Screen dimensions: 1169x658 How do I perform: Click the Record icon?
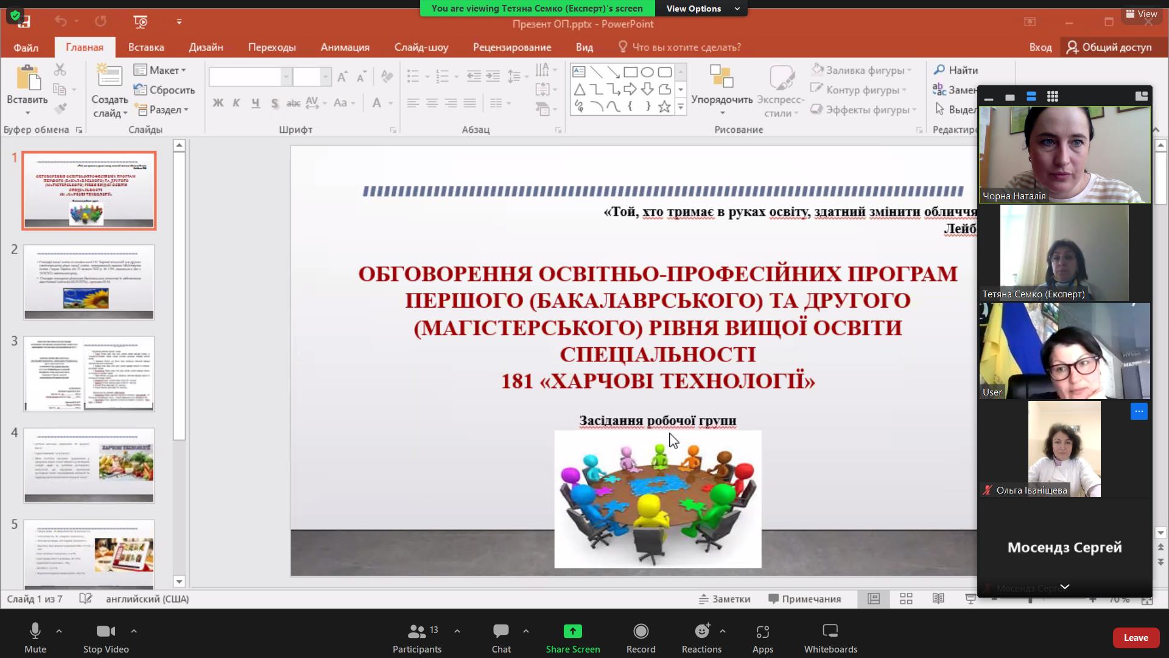[641, 631]
